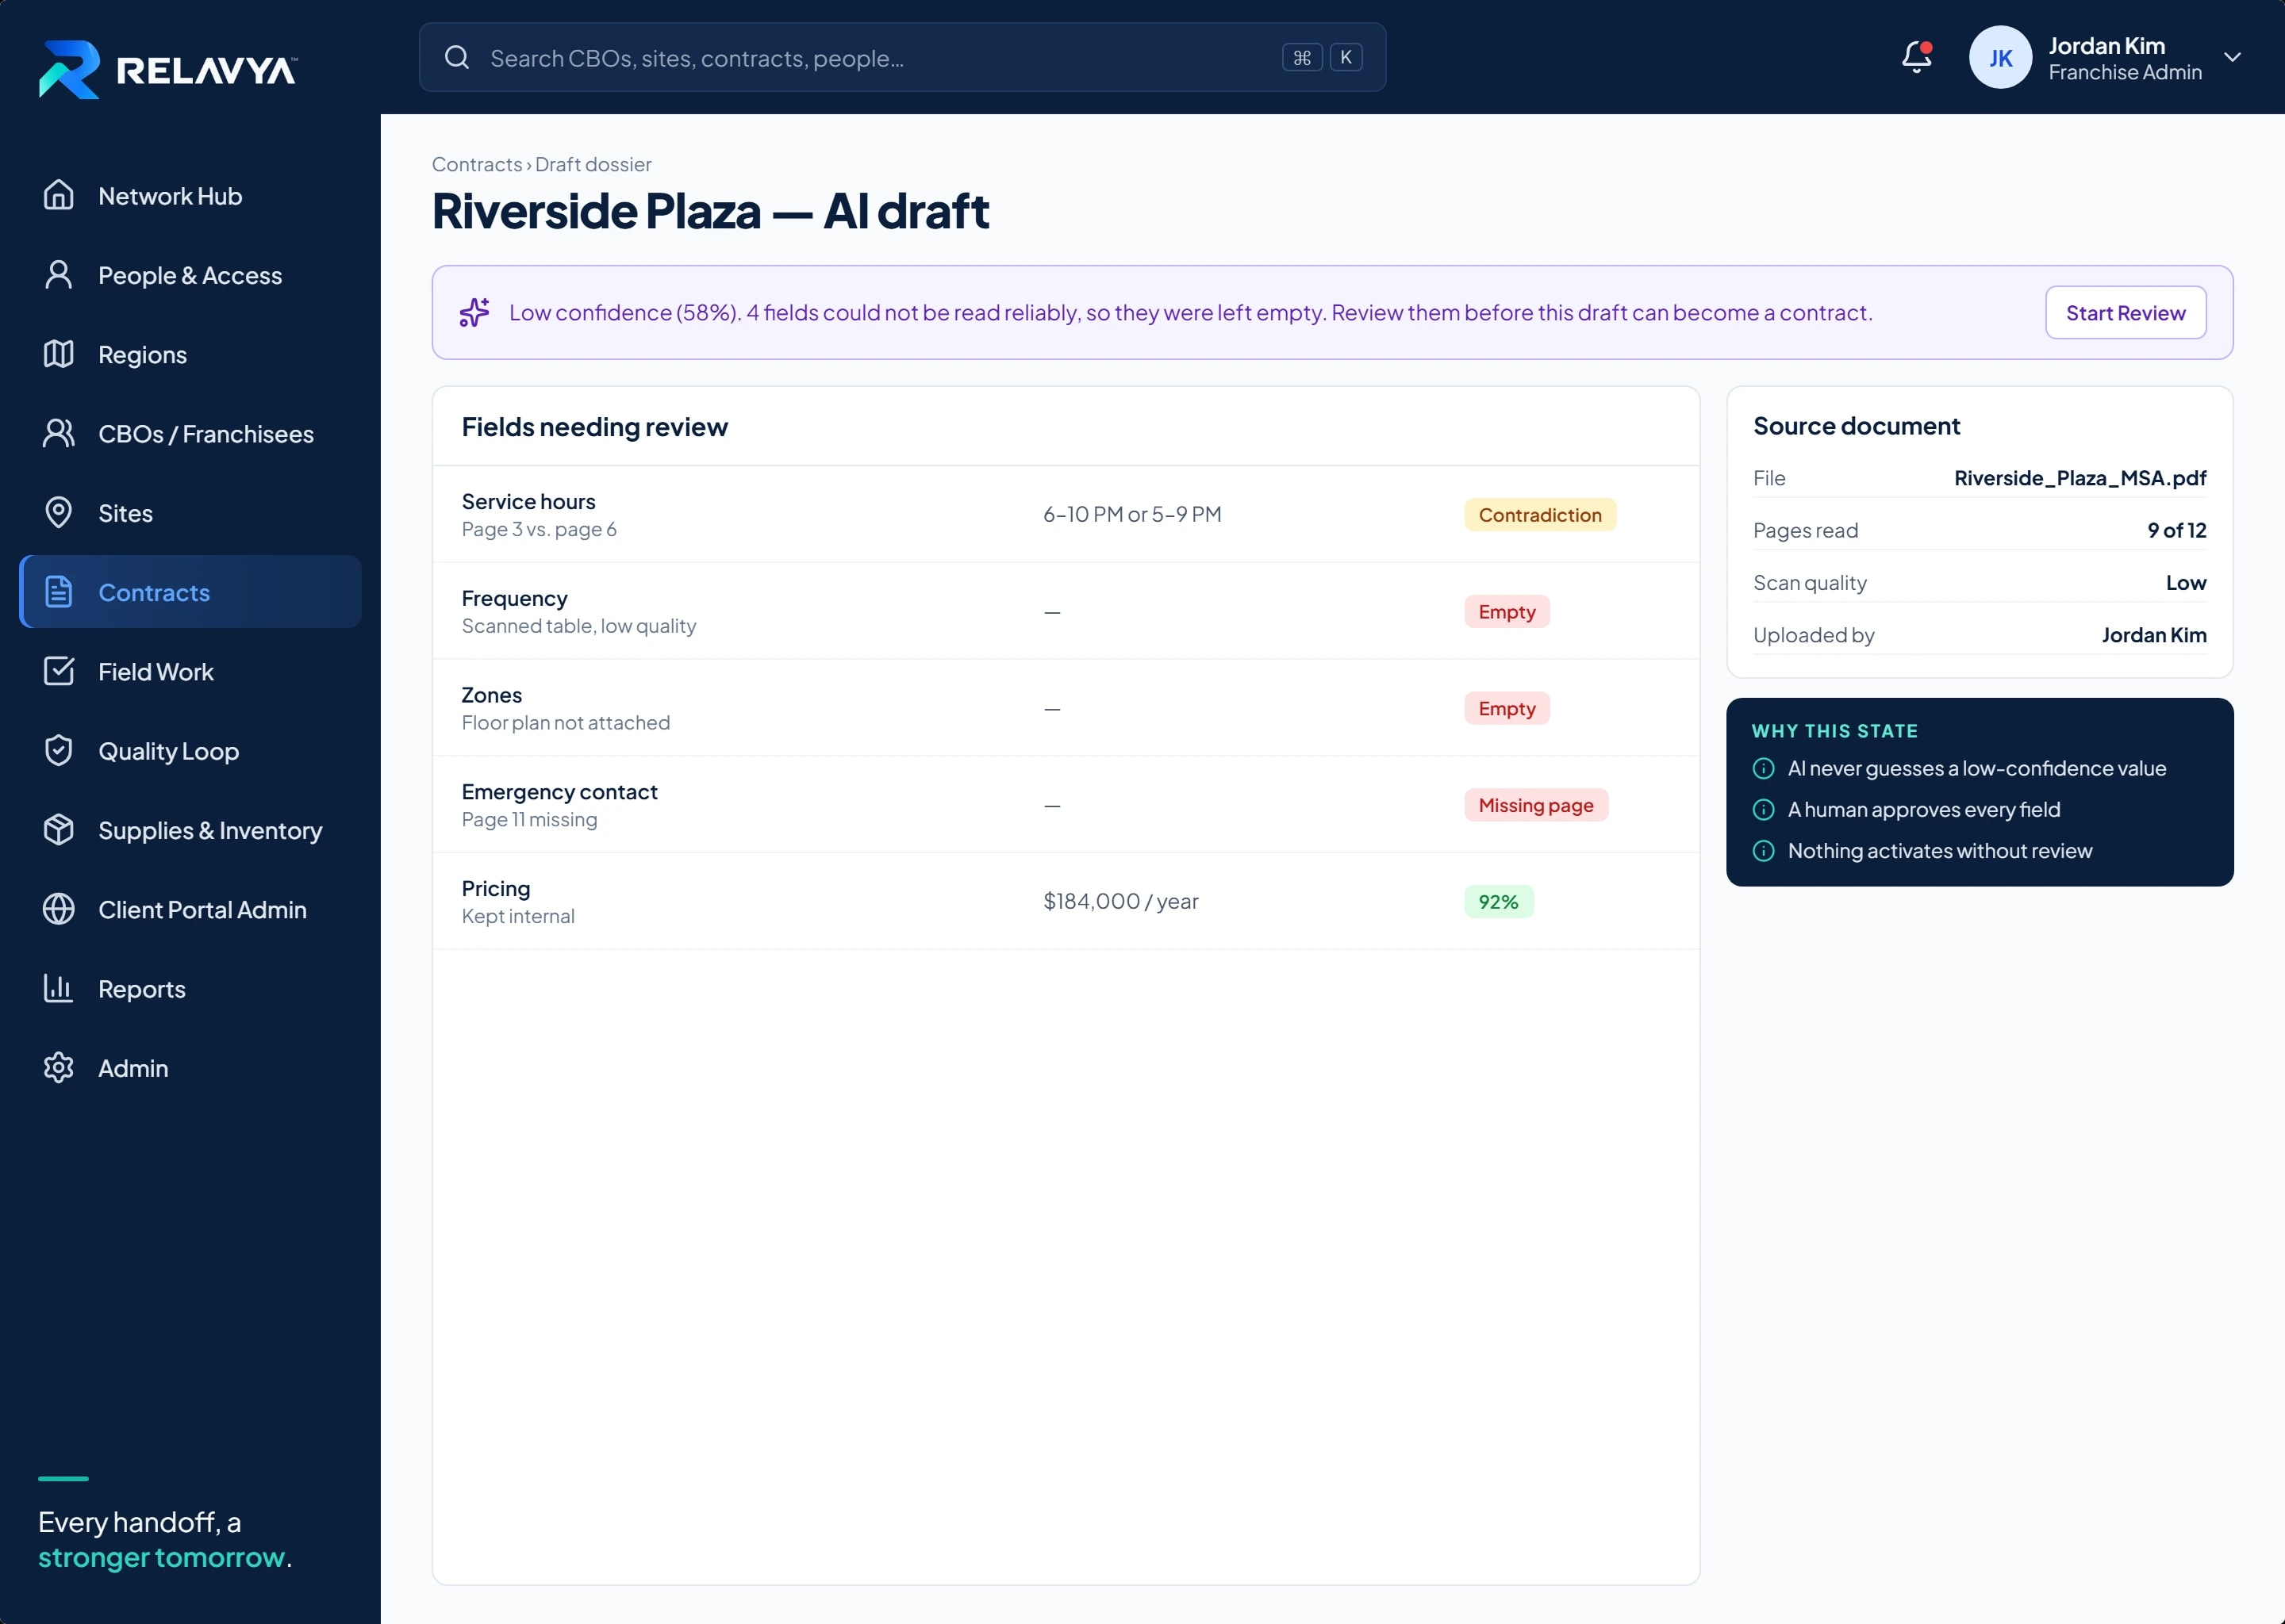
Task: Click the ⌘ K shortcut hint
Action: (x=1322, y=57)
